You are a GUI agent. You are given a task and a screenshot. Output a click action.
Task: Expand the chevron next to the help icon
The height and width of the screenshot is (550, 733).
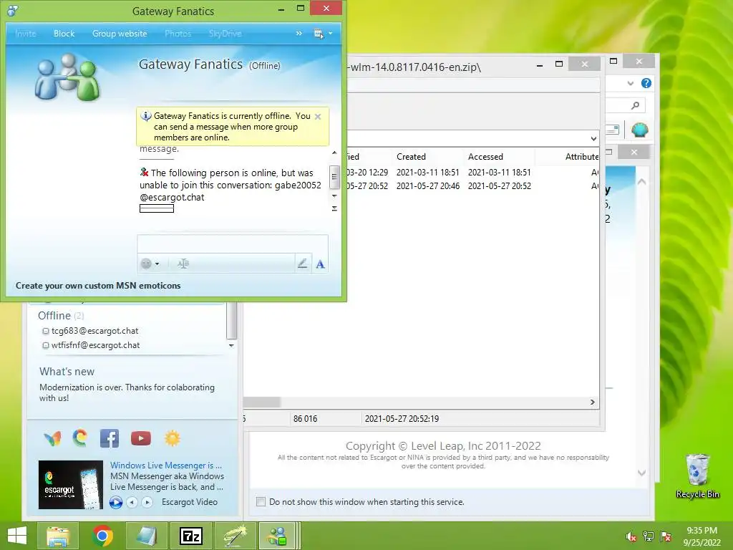point(631,84)
